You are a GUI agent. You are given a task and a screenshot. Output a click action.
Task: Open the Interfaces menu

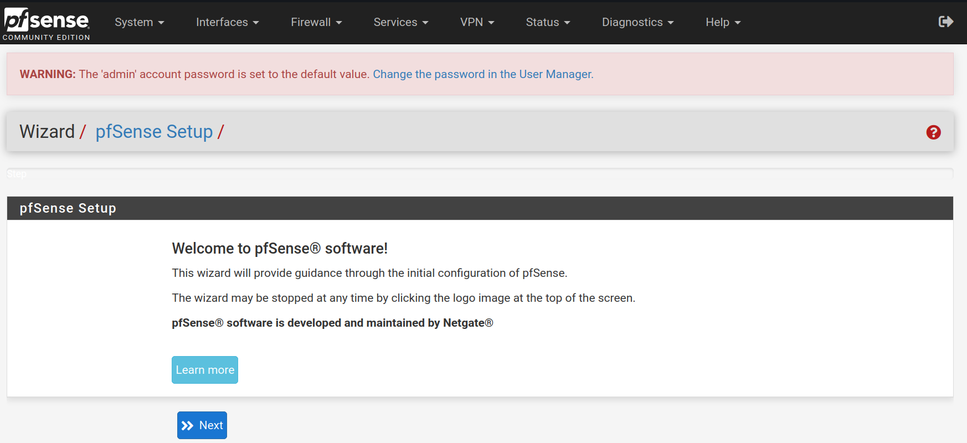[228, 22]
